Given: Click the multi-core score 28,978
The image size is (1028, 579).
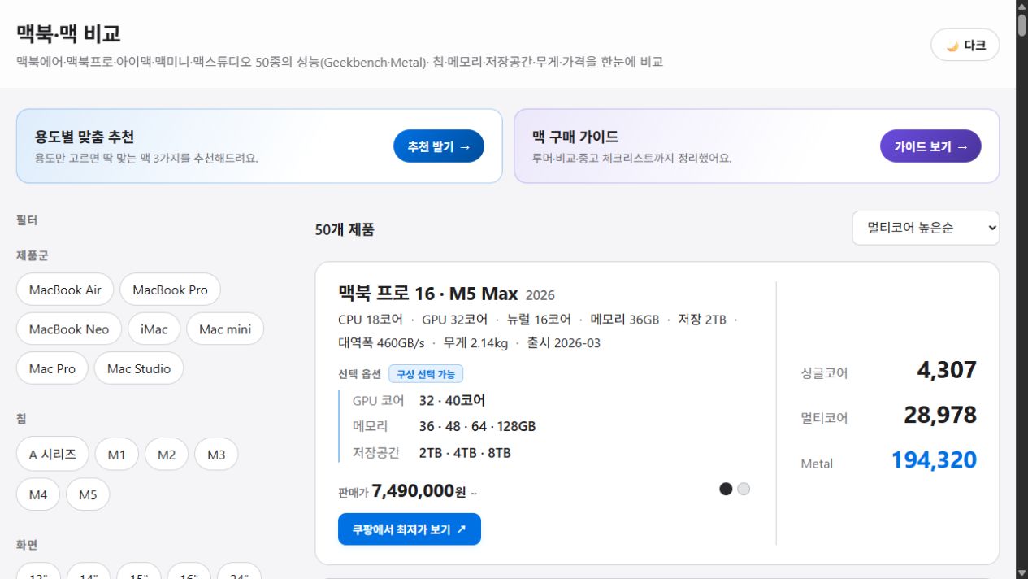Looking at the screenshot, I should (x=940, y=416).
